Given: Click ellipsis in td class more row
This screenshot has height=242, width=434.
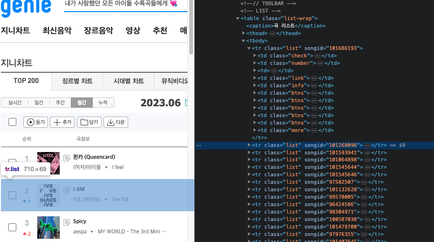Looking at the screenshot, I should (x=314, y=131).
